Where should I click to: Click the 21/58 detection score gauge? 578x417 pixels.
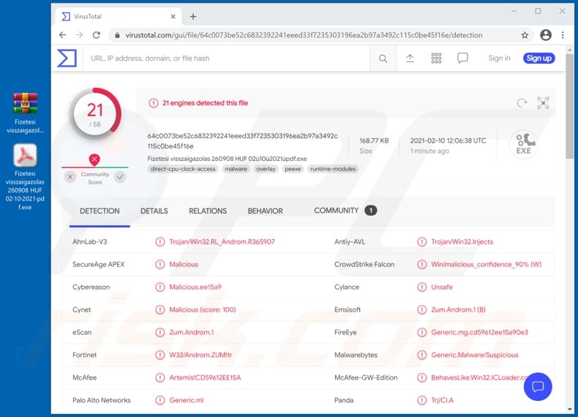(95, 114)
